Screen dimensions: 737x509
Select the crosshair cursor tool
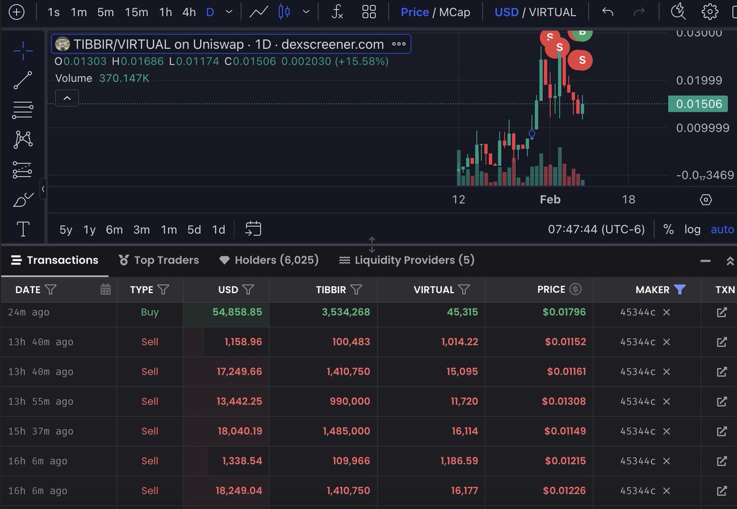pos(23,52)
